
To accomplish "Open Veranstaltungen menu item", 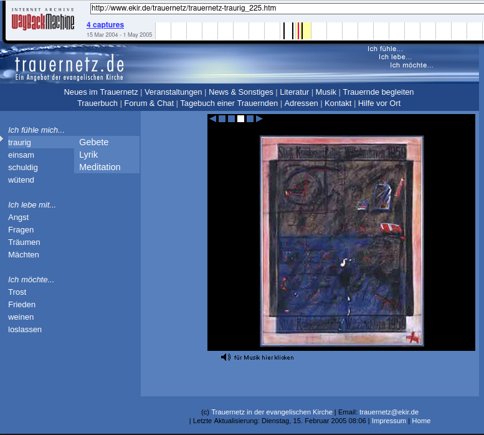I will (x=173, y=92).
